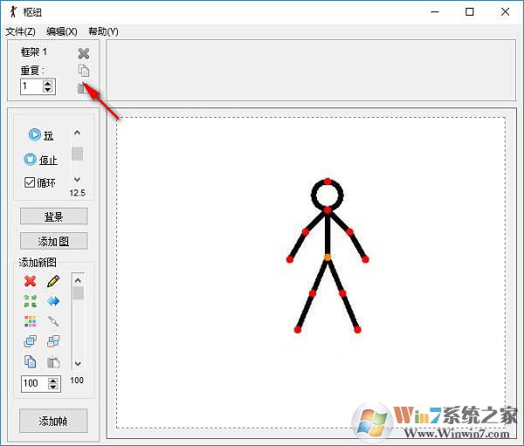Click the opacity scrollbar up arrow
The height and width of the screenshot is (446, 524).
[x=78, y=280]
